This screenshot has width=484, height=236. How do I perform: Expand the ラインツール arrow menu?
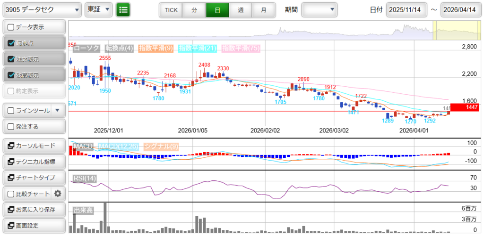coord(57,111)
